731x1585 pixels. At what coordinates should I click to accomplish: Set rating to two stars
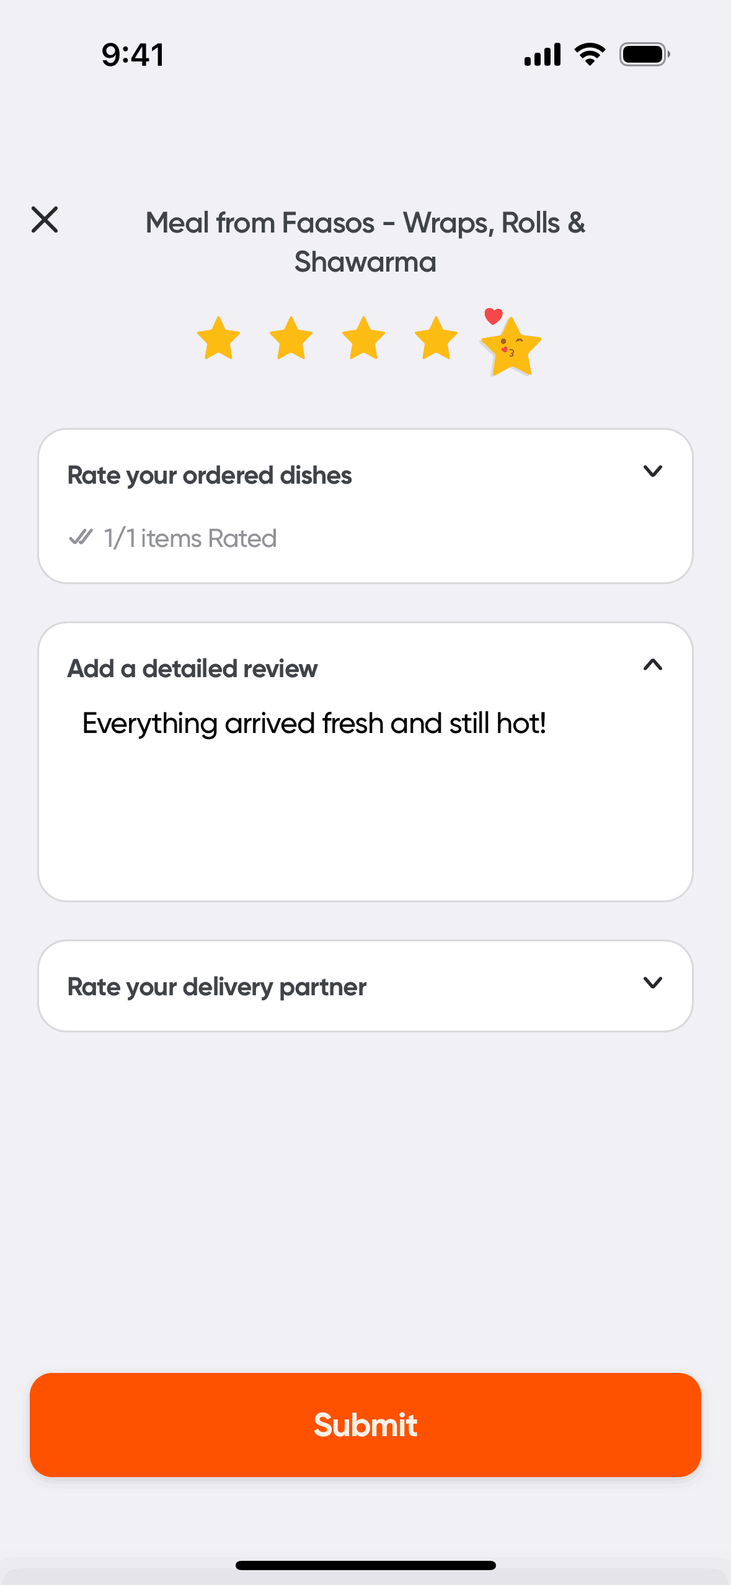pyautogui.click(x=291, y=339)
